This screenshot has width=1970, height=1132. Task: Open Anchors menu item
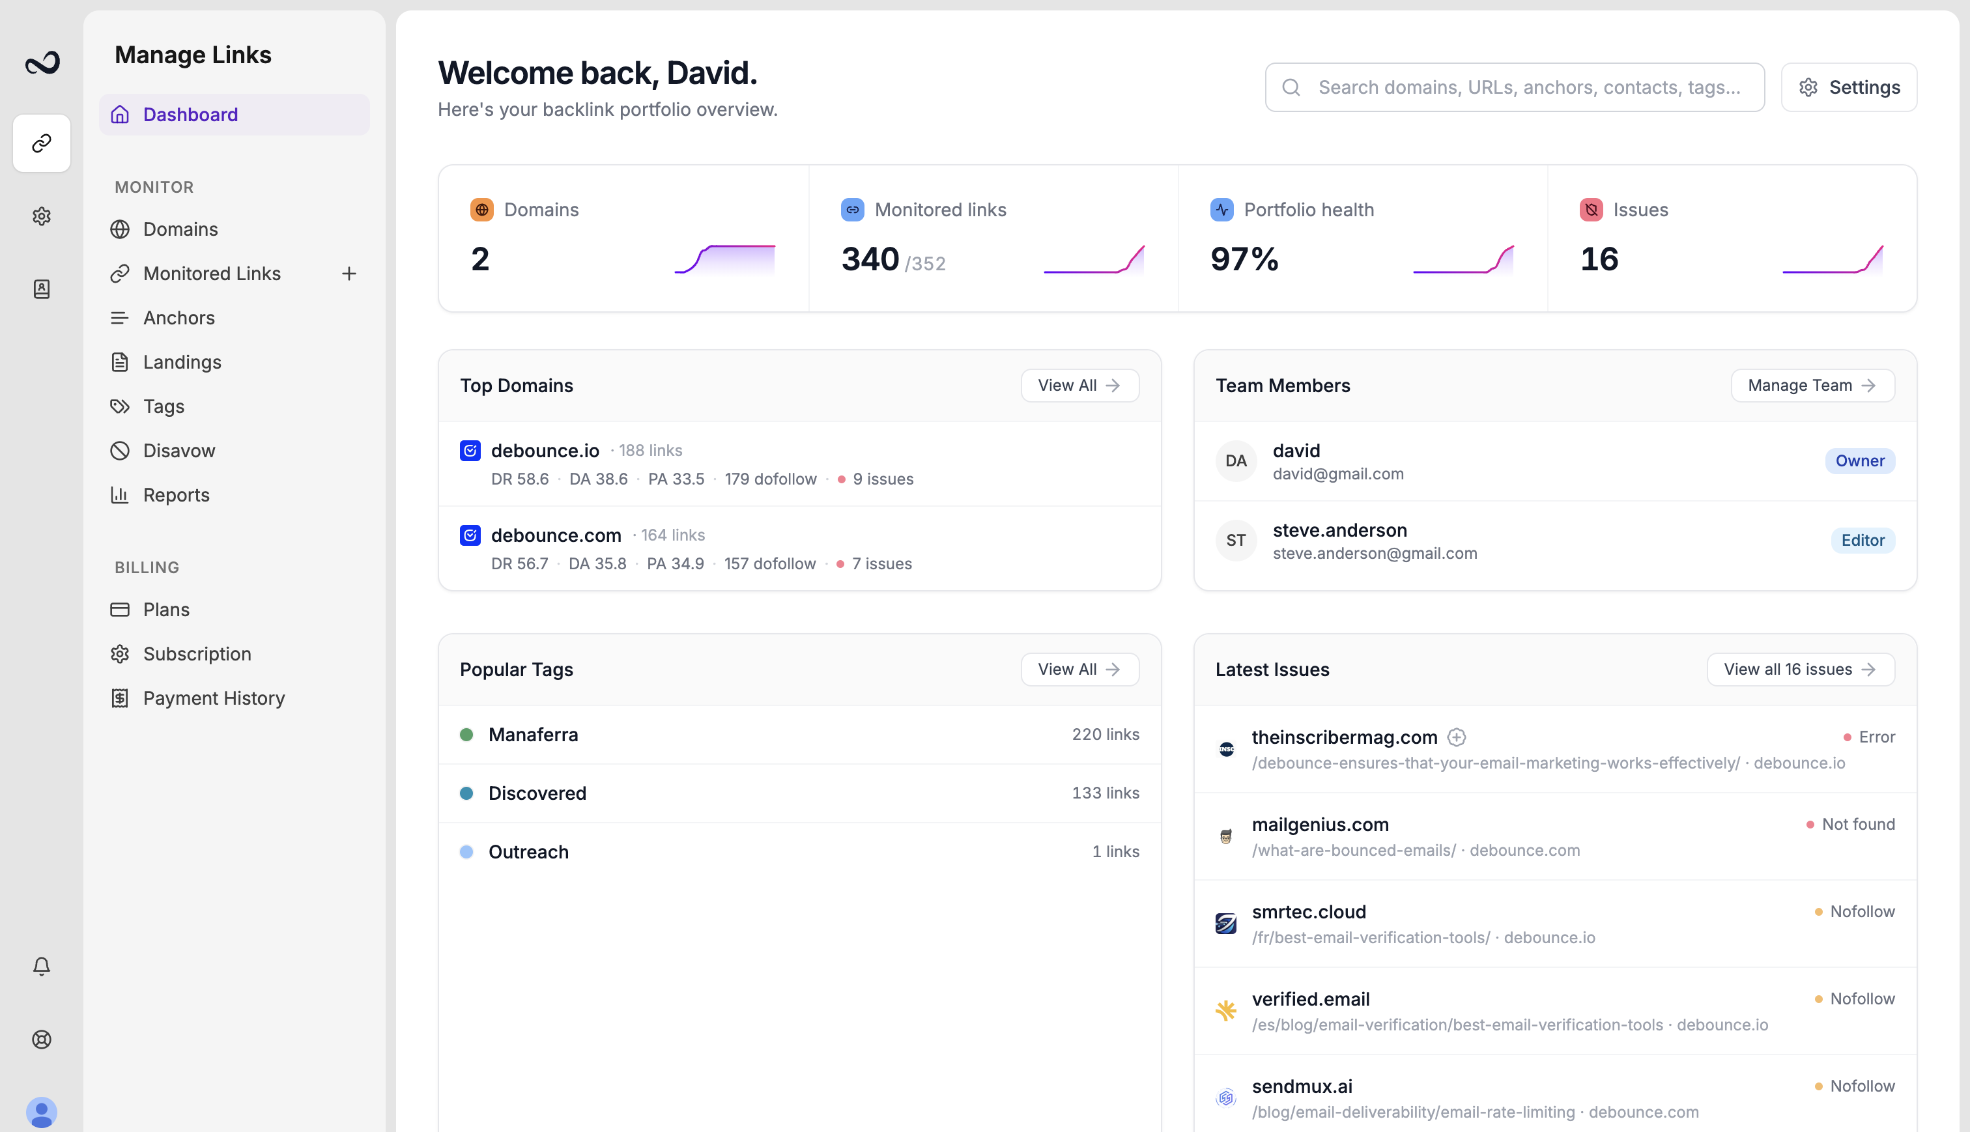(235, 318)
